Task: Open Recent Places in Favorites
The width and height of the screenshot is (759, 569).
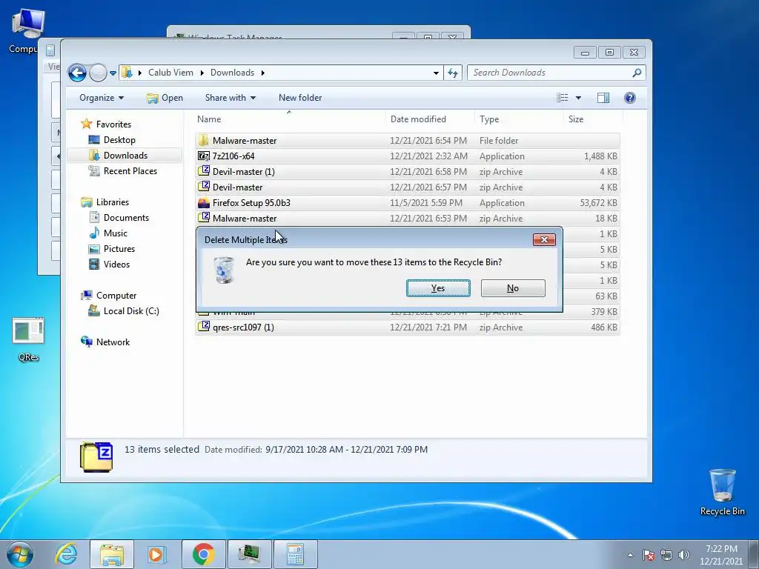Action: pyautogui.click(x=130, y=171)
